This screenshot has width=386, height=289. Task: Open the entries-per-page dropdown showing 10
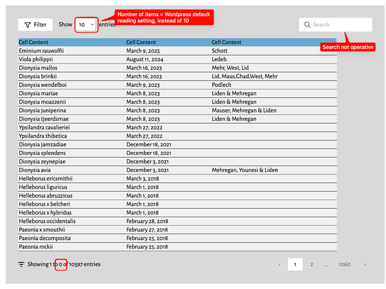[86, 25]
